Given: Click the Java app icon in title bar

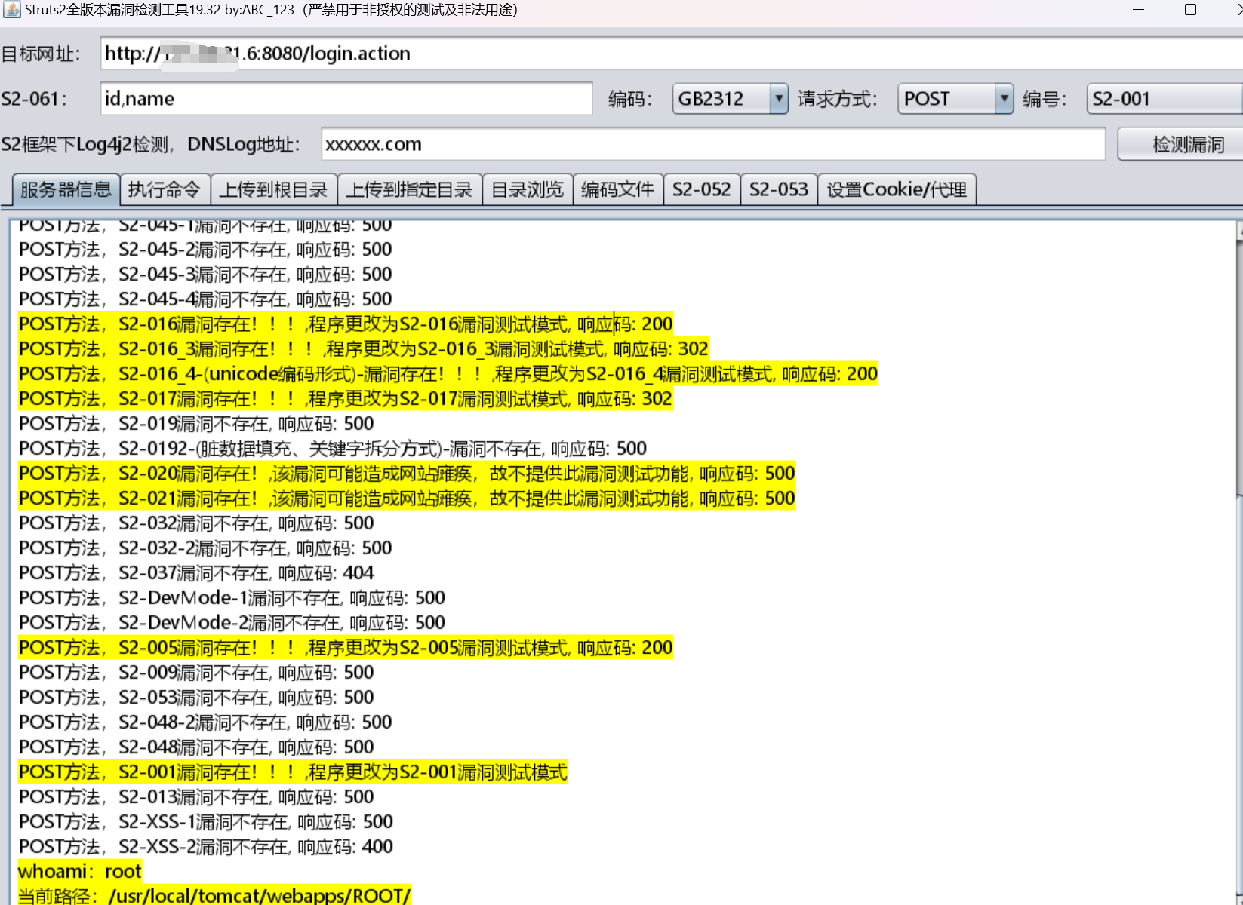Looking at the screenshot, I should [12, 10].
